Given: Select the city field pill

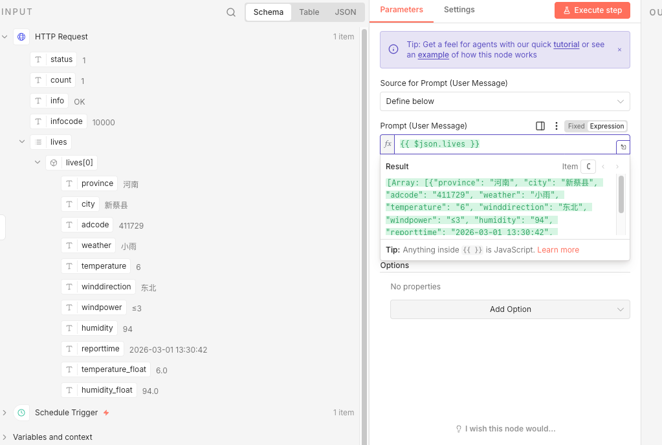Looking at the screenshot, I should (x=80, y=204).
